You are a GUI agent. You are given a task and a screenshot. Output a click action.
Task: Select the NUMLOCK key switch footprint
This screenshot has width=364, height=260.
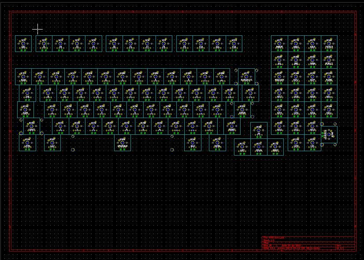point(279,77)
